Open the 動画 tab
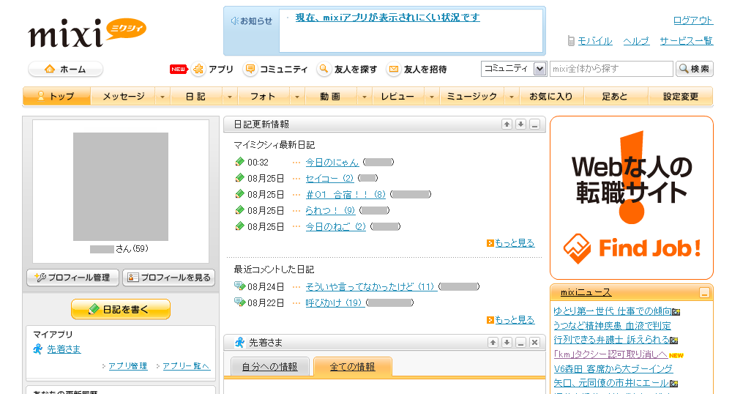The image size is (732, 394). coord(331,96)
